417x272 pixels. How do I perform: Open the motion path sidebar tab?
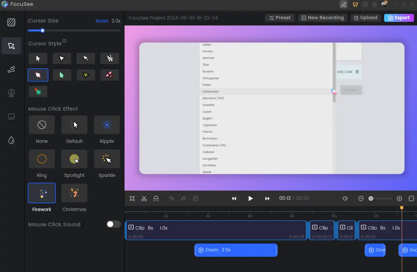tap(11, 70)
